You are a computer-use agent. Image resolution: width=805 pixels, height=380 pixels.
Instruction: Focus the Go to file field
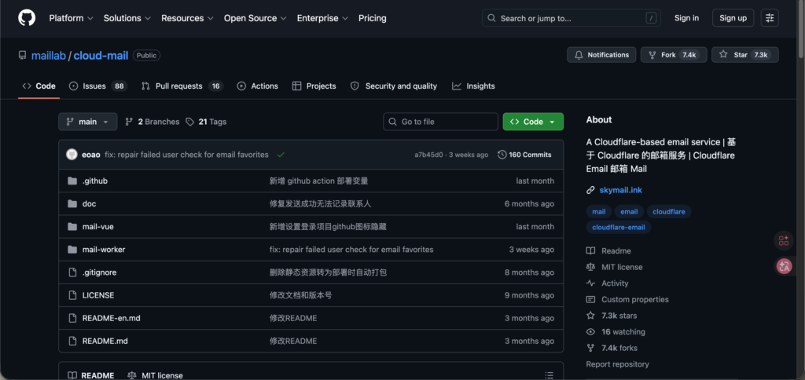[x=440, y=122]
